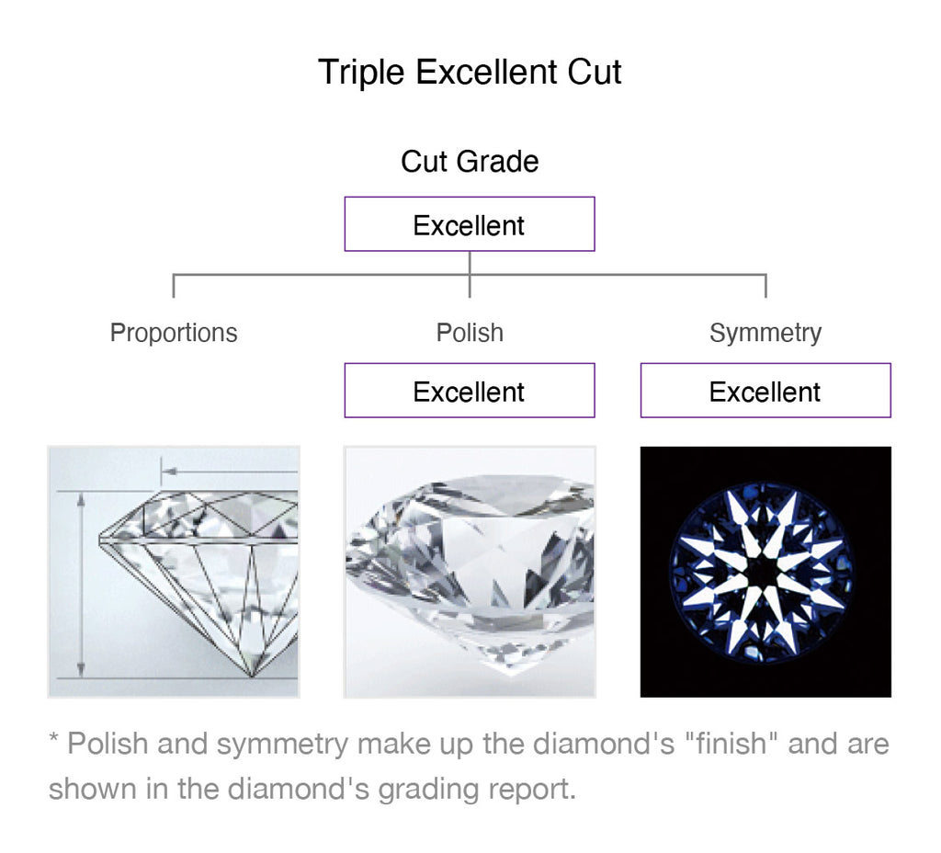Click the Proportions column label
Image resolution: width=941 pixels, height=853 pixels.
point(174,333)
